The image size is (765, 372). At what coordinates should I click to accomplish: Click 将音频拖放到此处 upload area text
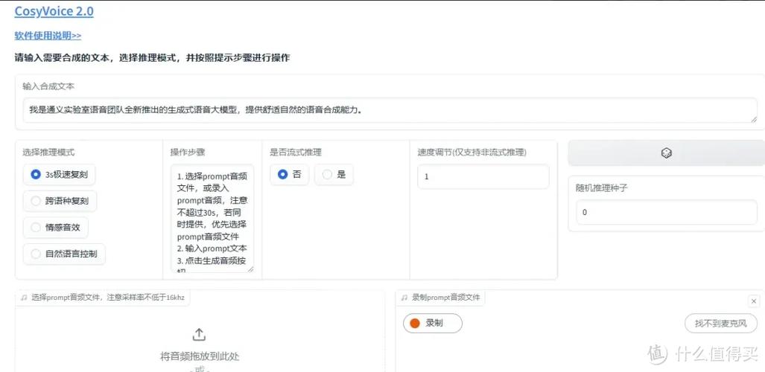coord(200,356)
